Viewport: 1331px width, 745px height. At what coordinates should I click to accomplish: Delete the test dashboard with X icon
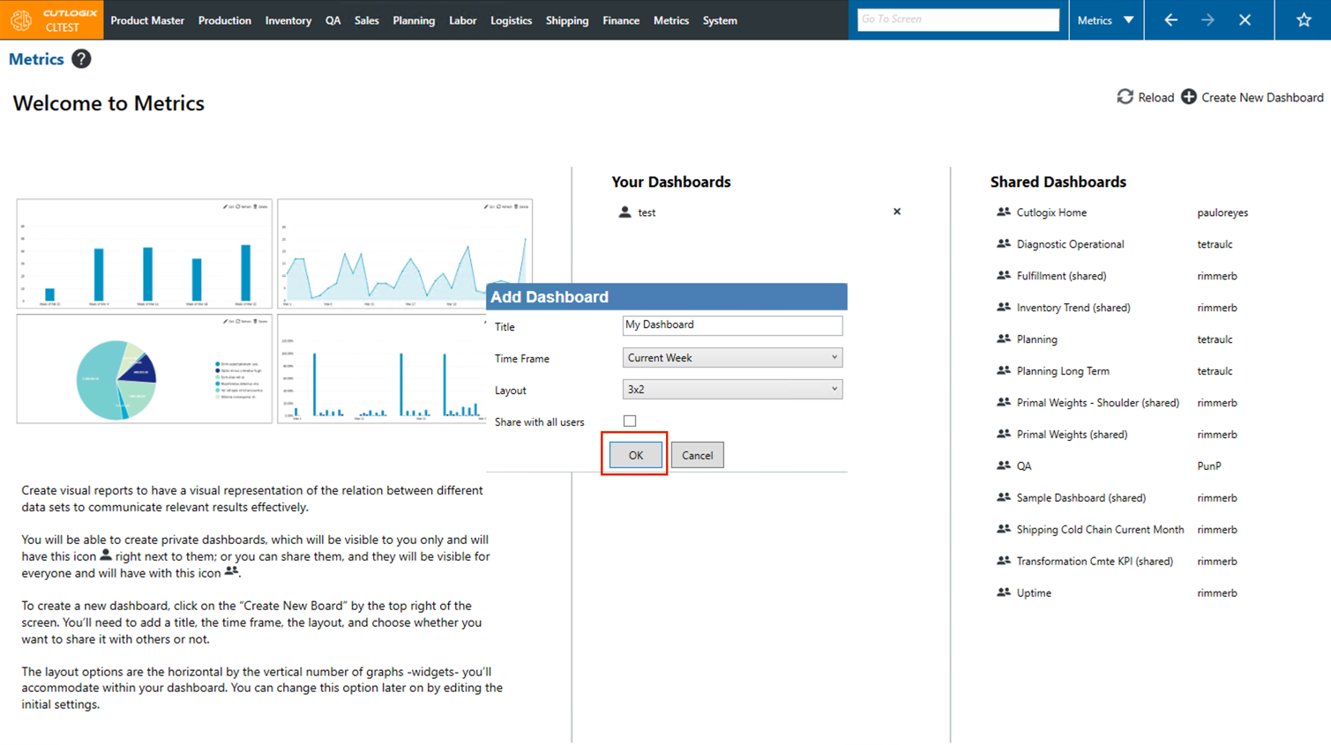(897, 212)
